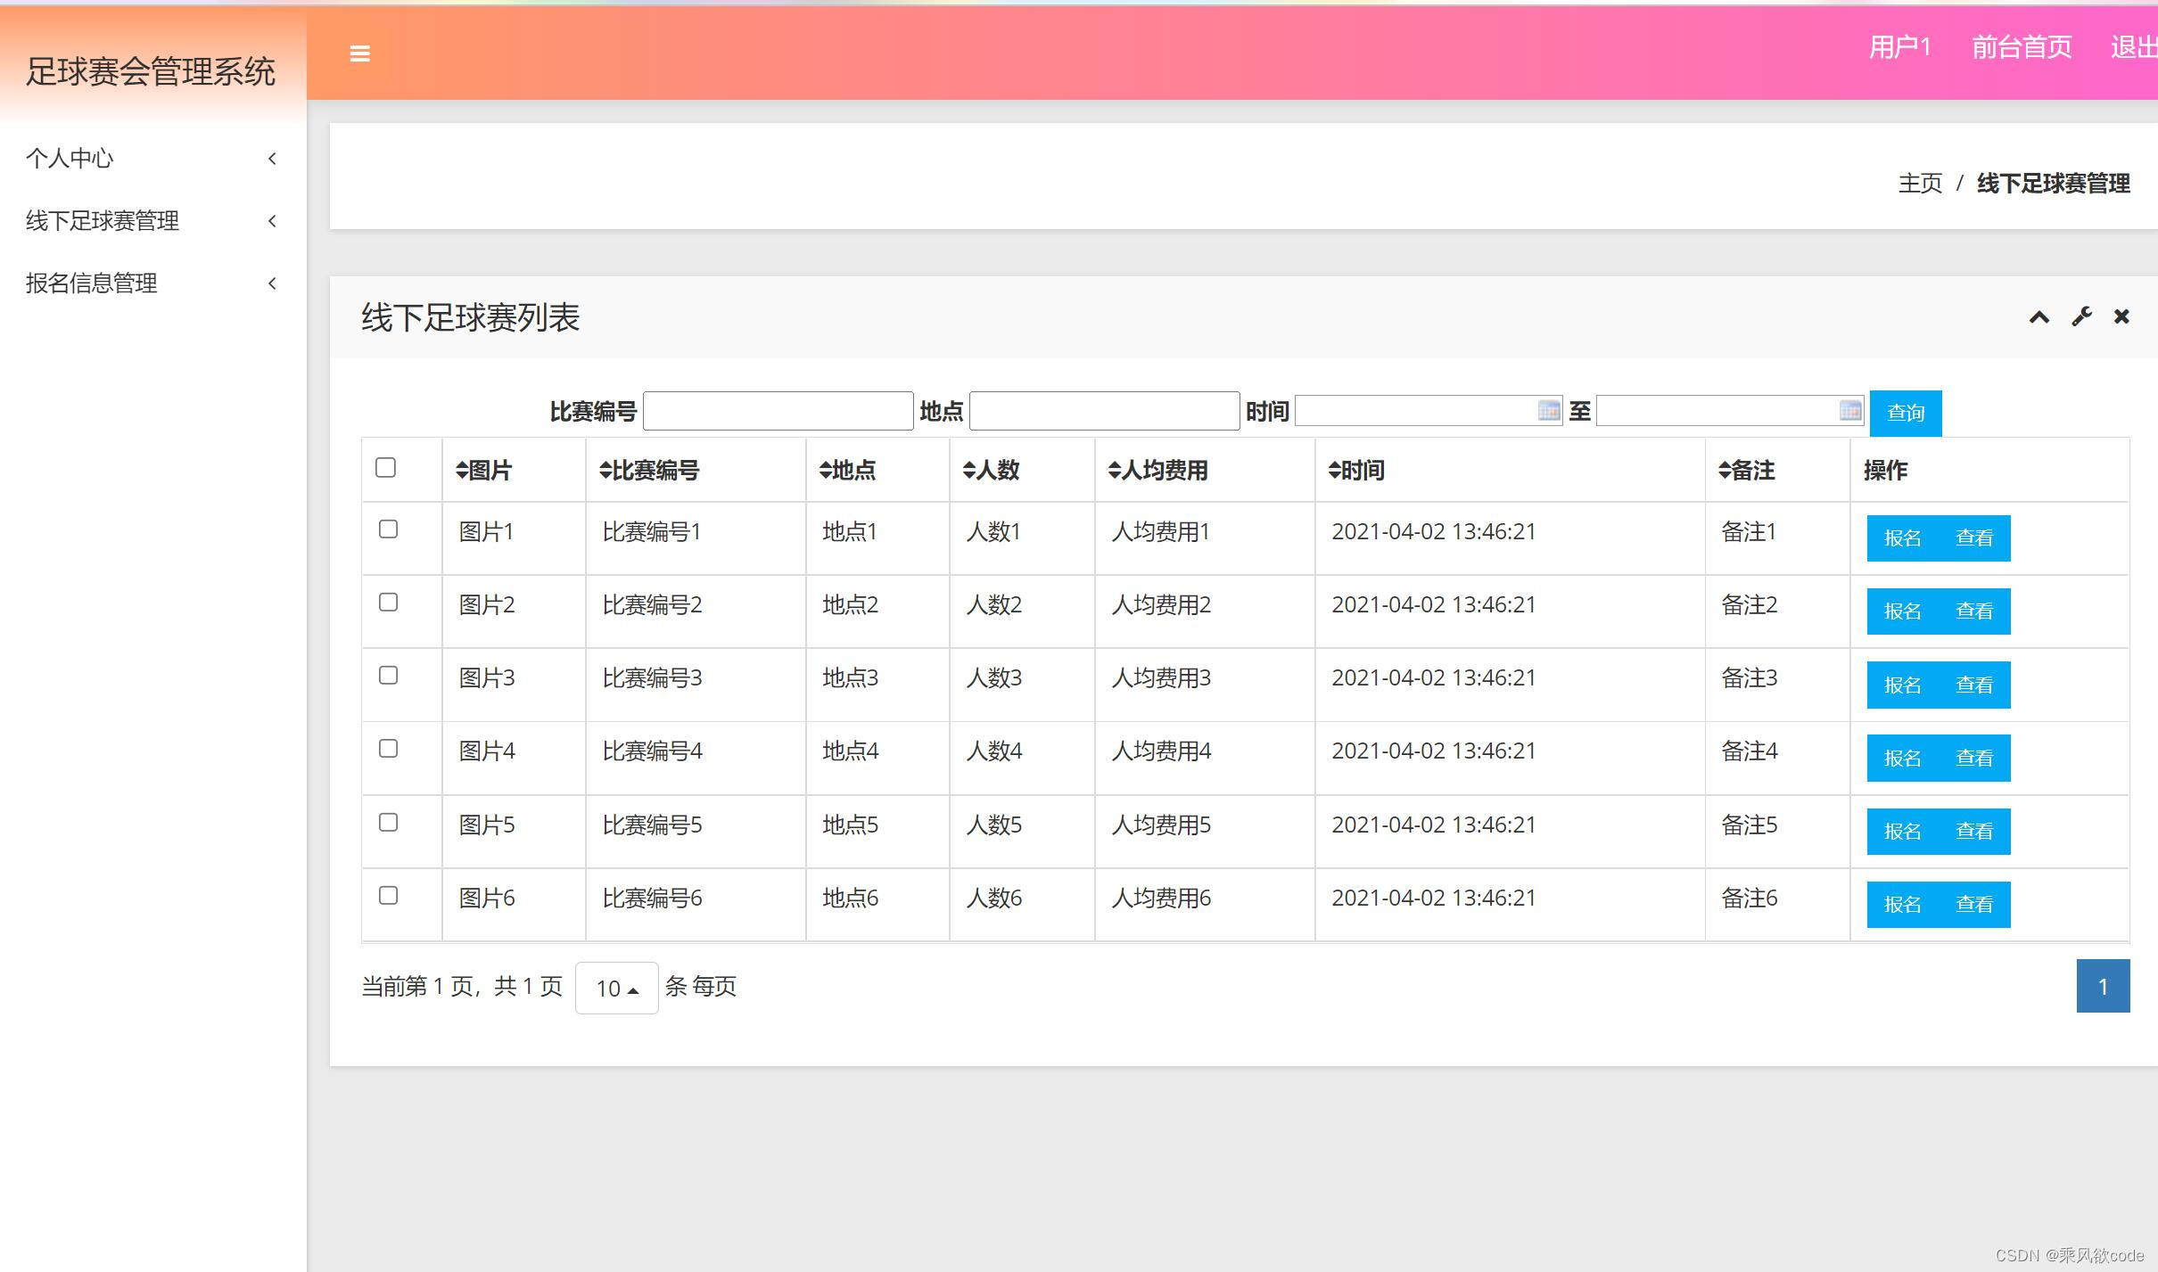The width and height of the screenshot is (2158, 1272).
Task: Open the end time calendar picker icon
Action: pos(1849,411)
